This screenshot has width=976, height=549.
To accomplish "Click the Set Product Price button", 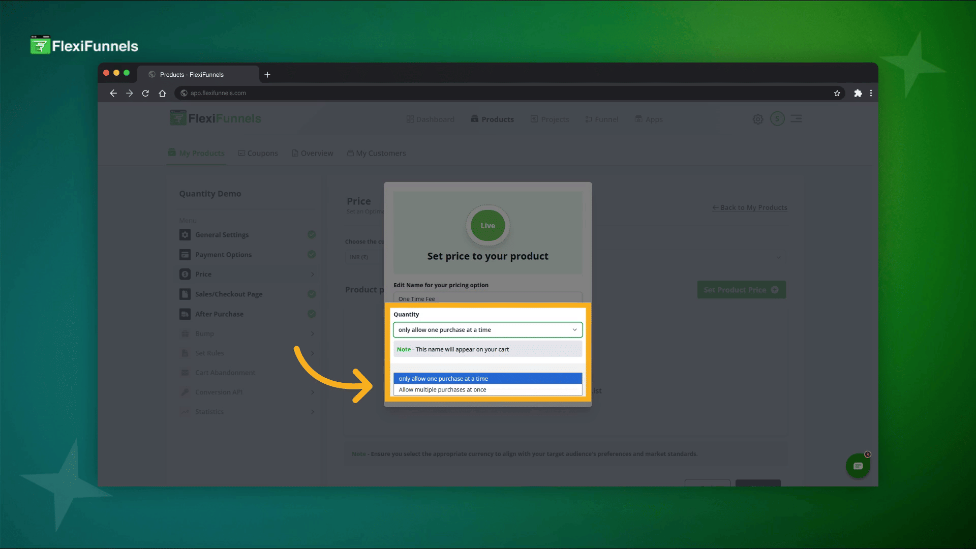I will (x=741, y=290).
